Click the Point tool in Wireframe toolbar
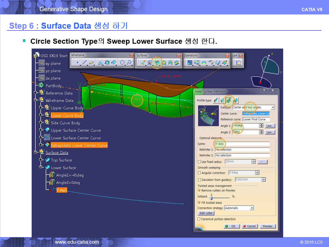The image size is (329, 247). 78,63
